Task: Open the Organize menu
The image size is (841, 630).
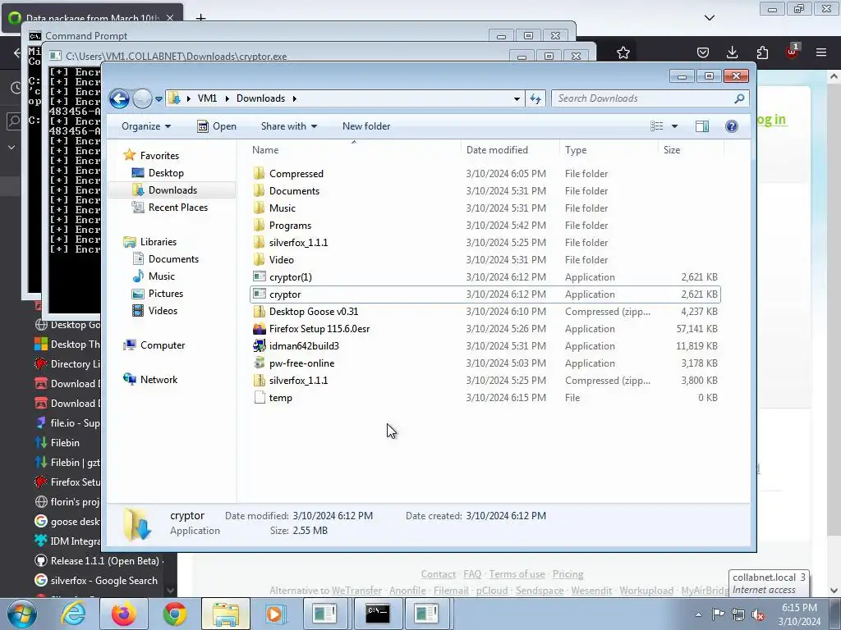Action: tap(146, 126)
